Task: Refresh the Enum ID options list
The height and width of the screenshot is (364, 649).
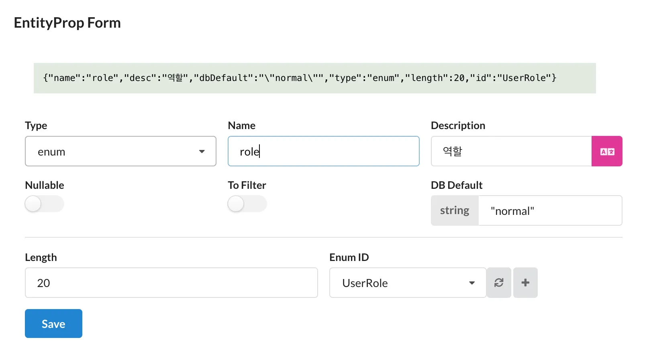Action: (499, 283)
